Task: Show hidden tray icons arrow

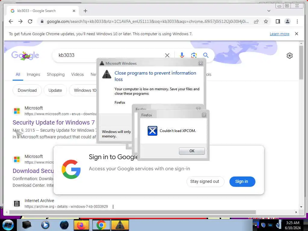Action: click(256, 225)
